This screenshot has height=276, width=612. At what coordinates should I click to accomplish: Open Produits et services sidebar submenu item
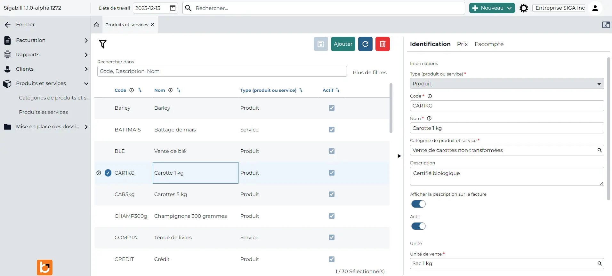(44, 112)
